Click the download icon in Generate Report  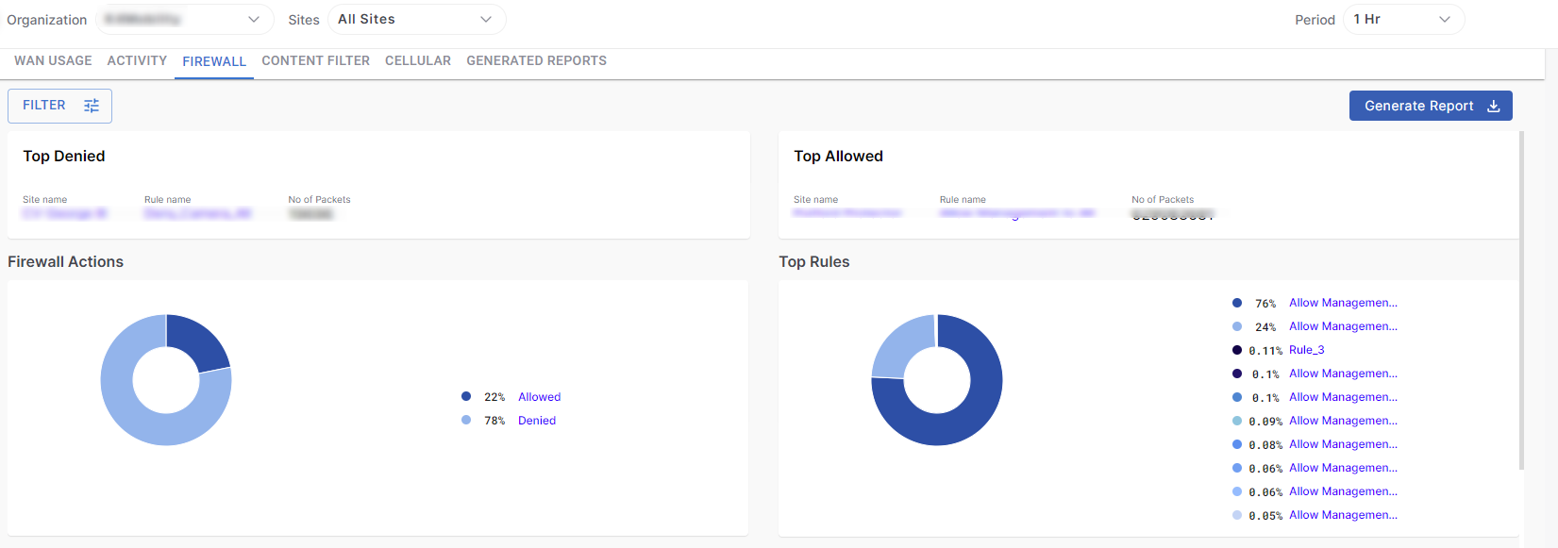[1494, 106]
